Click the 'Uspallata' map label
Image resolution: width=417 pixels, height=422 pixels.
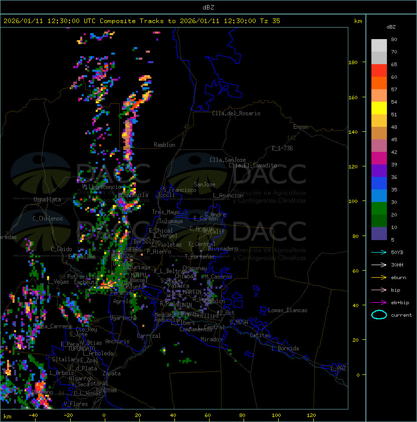coord(47,199)
